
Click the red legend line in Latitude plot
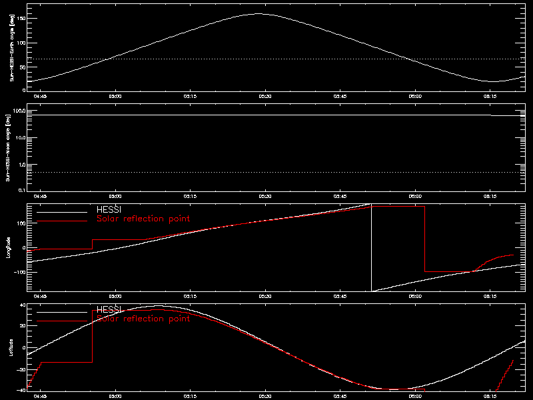pyautogui.click(x=62, y=321)
